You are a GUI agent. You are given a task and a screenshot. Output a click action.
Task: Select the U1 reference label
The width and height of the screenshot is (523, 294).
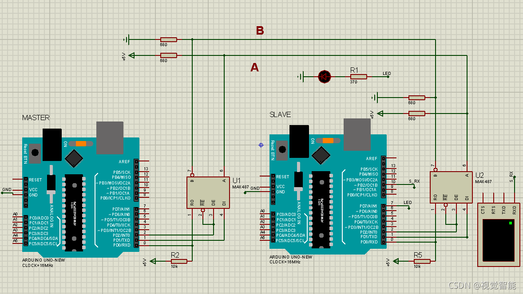click(x=237, y=180)
